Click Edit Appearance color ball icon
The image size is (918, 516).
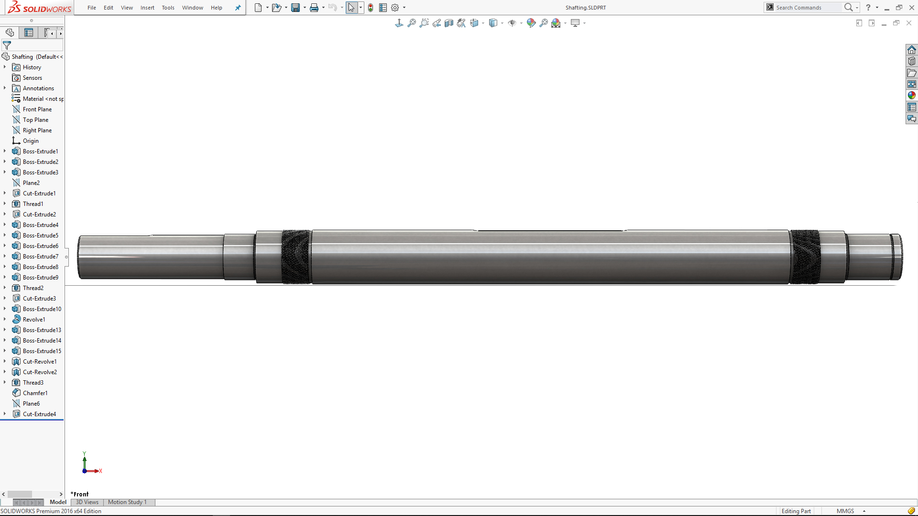[531, 23]
